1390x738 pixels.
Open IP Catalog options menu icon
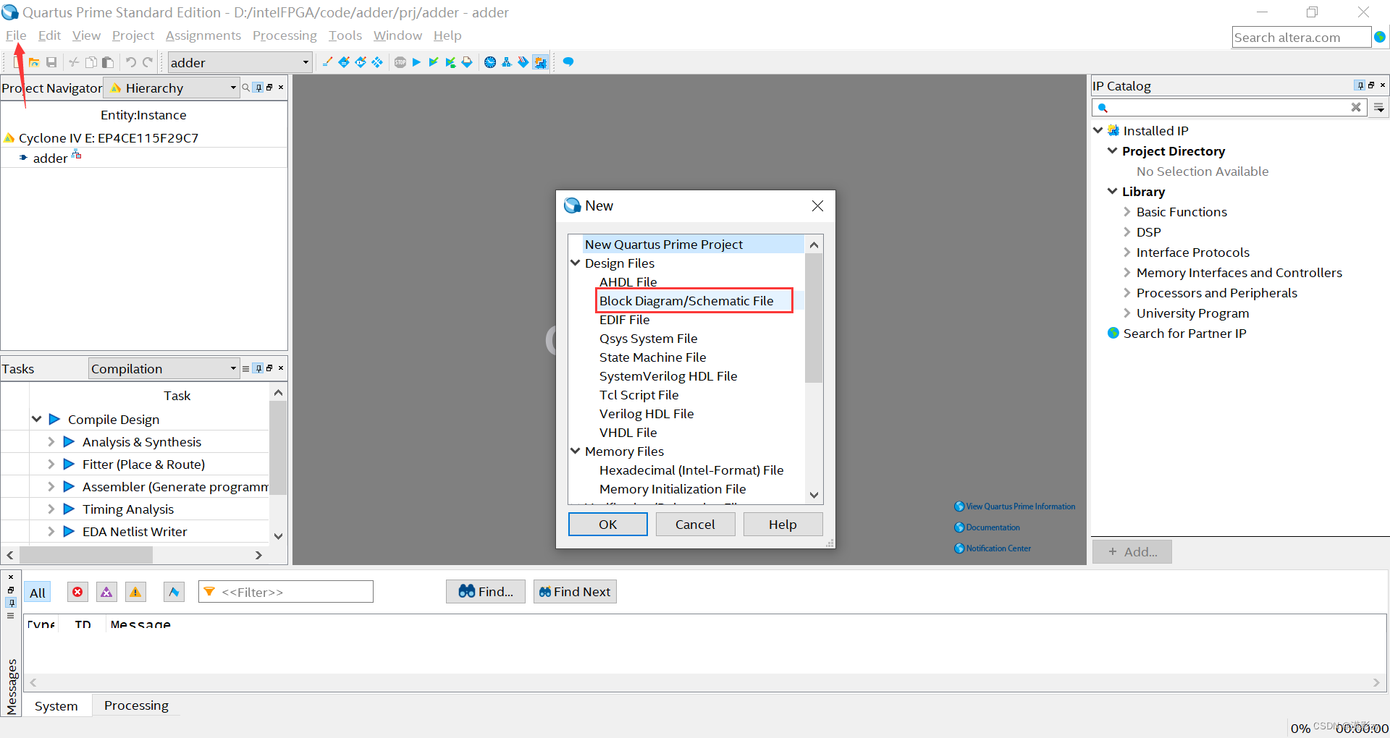click(x=1379, y=108)
